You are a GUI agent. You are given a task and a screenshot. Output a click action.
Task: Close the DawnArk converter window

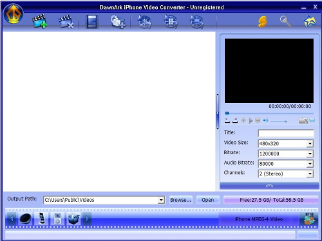[x=315, y=7]
